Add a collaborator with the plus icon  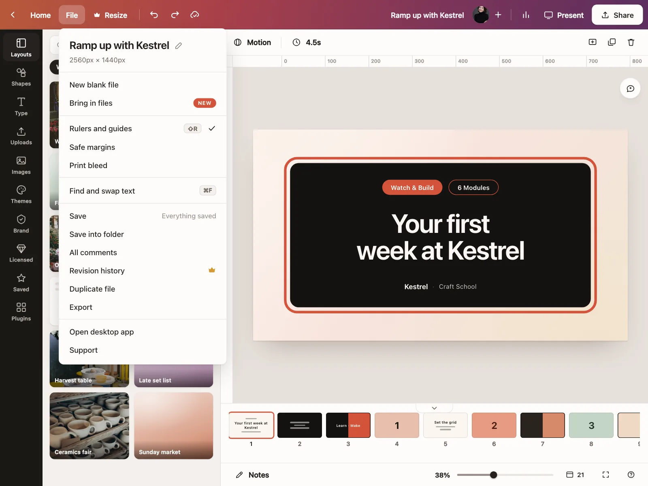coord(498,15)
